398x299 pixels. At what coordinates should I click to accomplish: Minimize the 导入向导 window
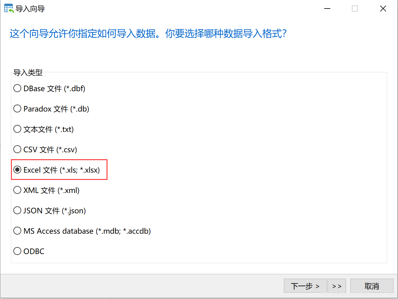pos(327,9)
